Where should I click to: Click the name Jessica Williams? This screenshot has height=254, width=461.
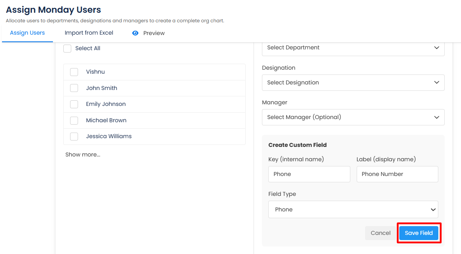(109, 137)
